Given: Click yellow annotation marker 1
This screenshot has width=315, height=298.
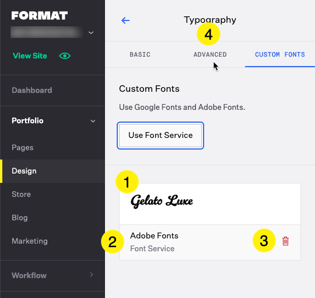Looking at the screenshot, I should tap(127, 182).
